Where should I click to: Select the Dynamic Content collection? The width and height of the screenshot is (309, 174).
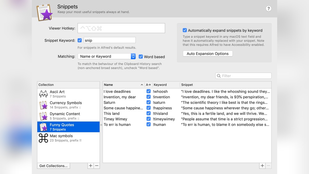pos(68,116)
